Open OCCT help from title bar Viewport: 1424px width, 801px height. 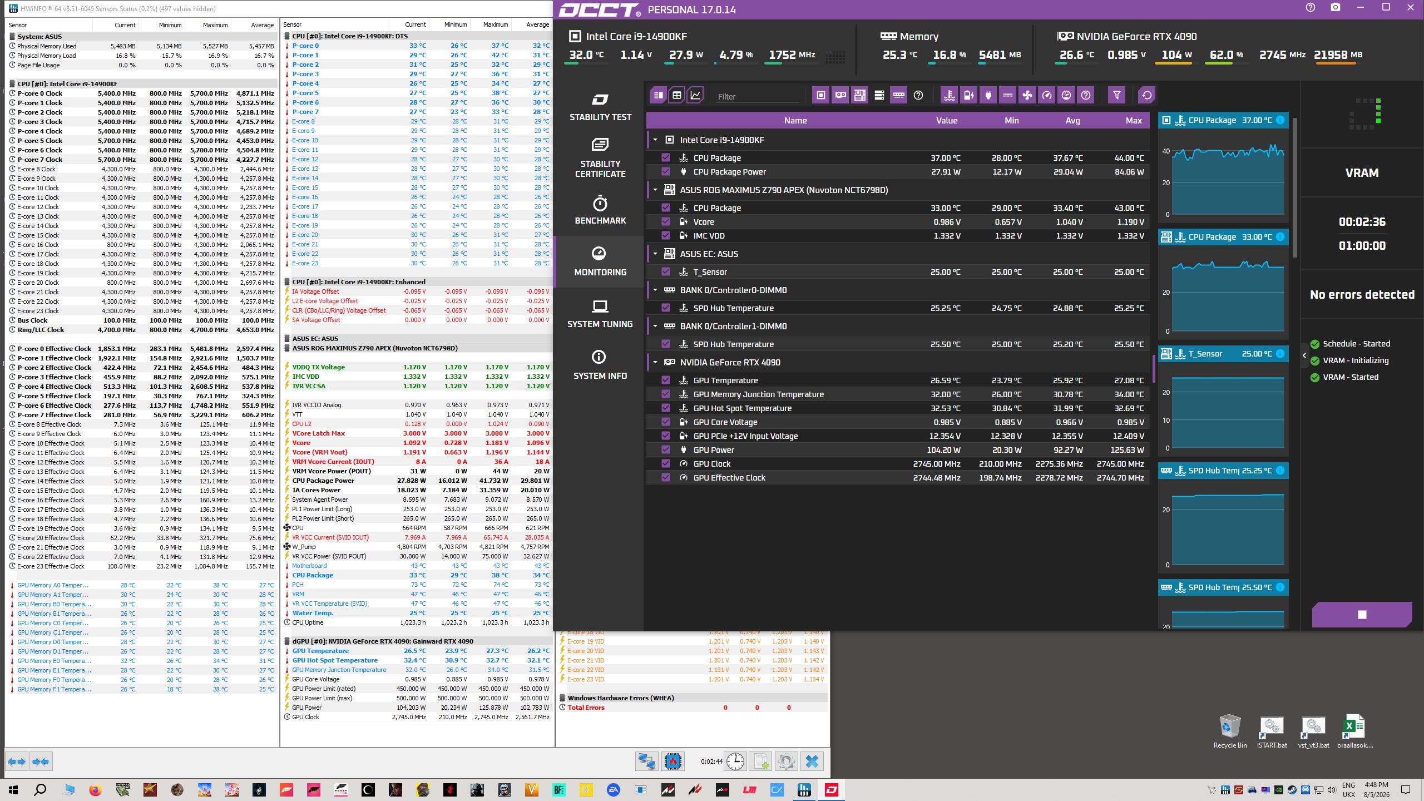pos(1311,7)
